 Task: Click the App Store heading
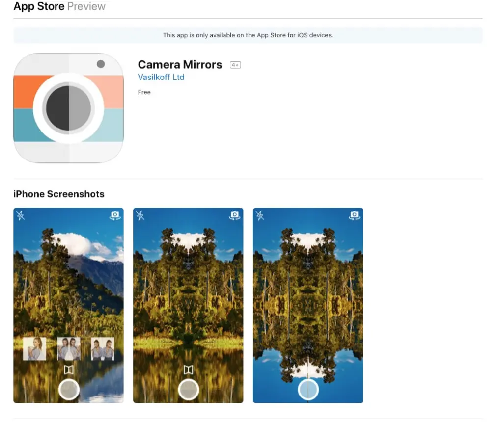coord(39,6)
